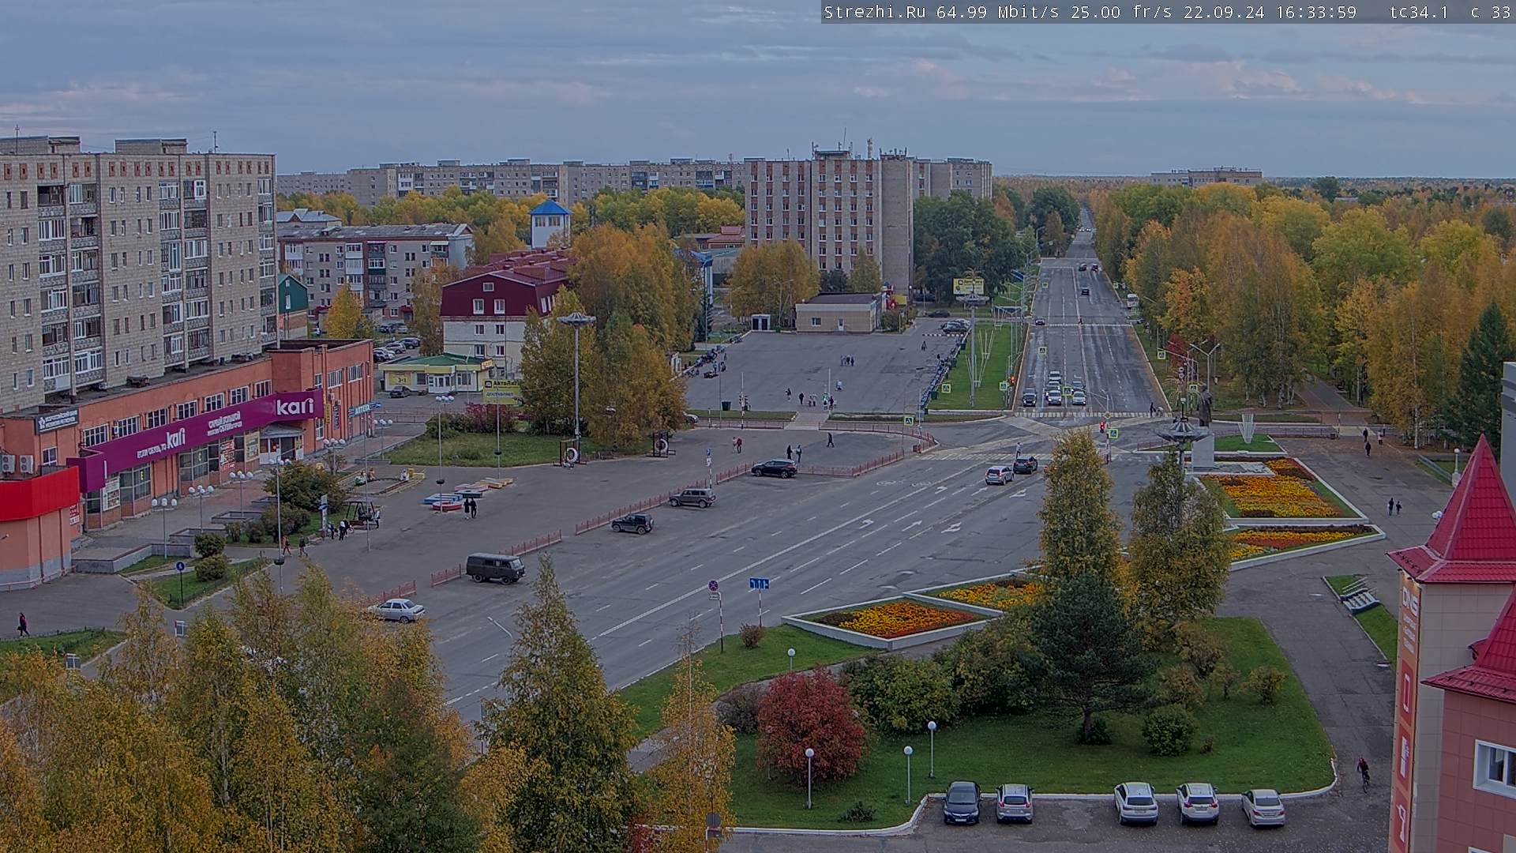The height and width of the screenshot is (853, 1516).
Task: Click the 16:33:59 timestamp
Action: [x=1315, y=12]
